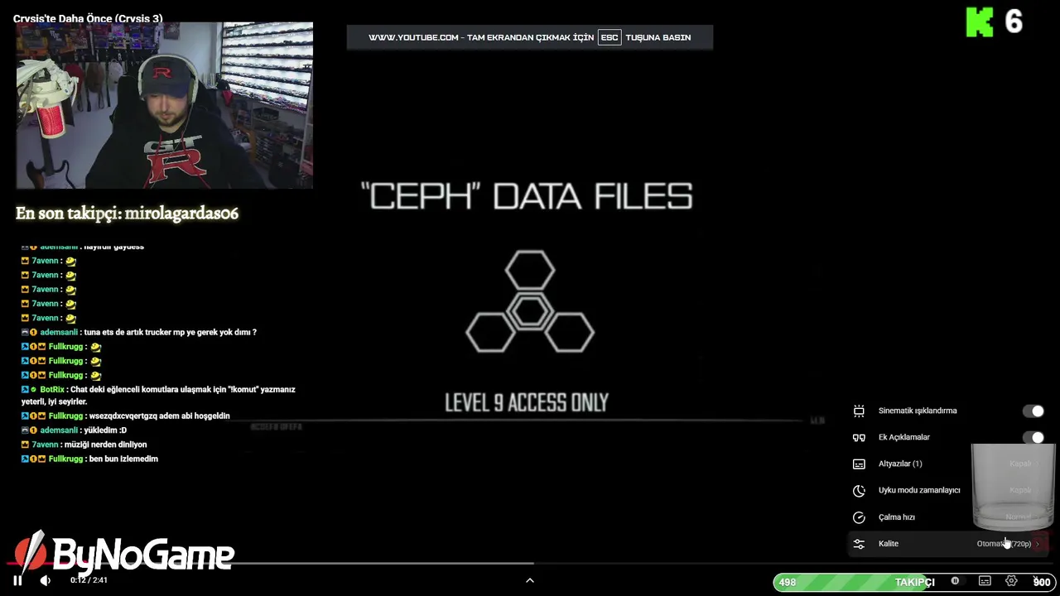Click the TAKIPÇI follower goal bar
Viewport: 1060px width, 596px height.
point(914,582)
